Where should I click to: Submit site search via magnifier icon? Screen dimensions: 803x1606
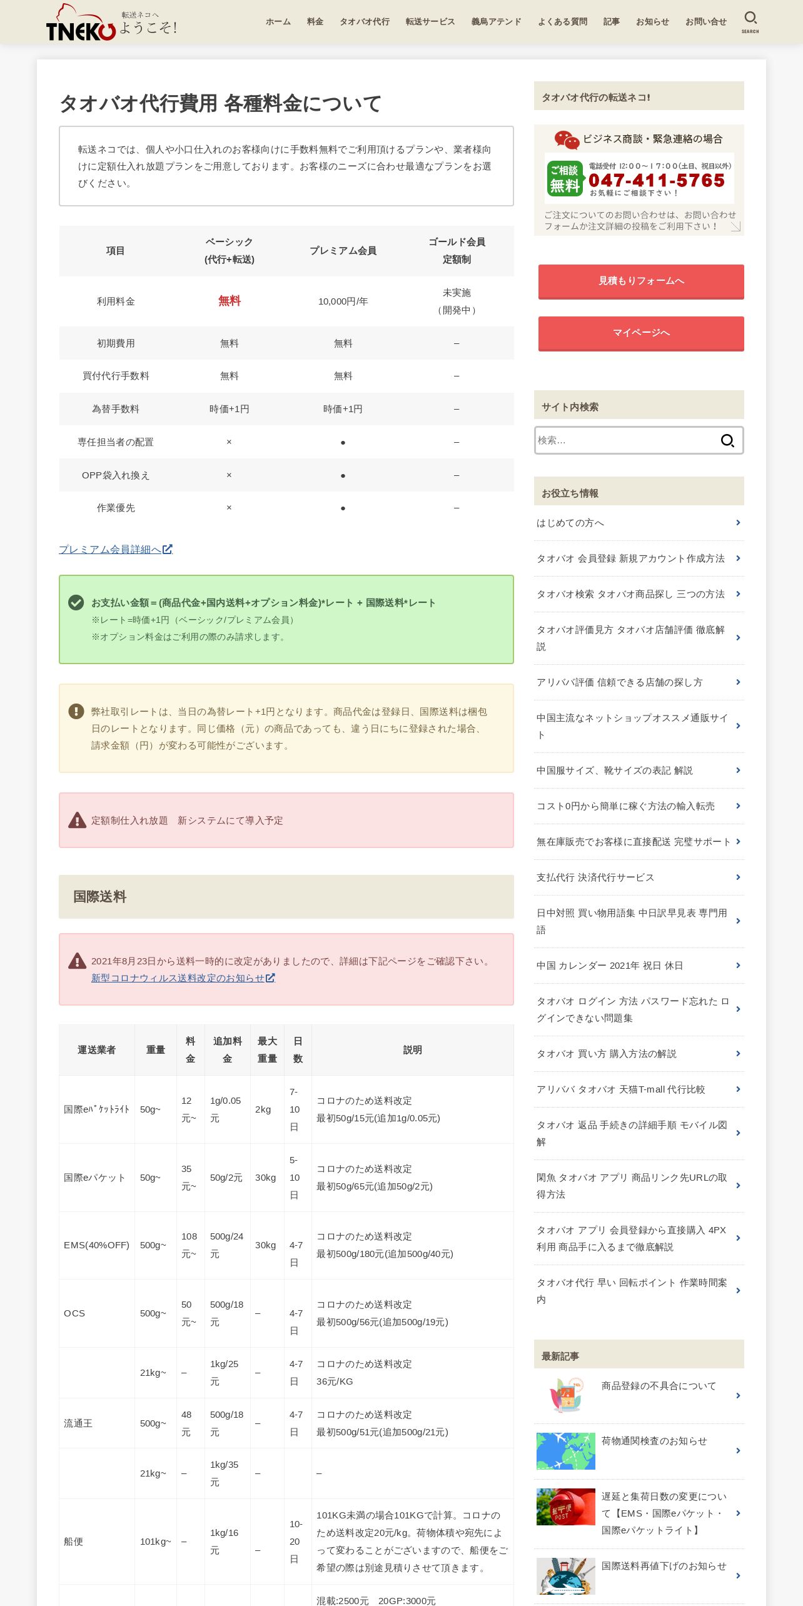click(x=727, y=440)
